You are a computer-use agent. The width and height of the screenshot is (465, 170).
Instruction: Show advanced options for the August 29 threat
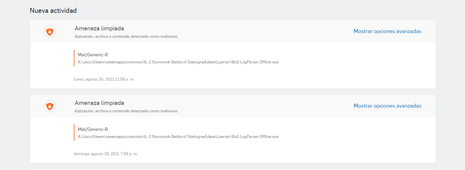(x=387, y=106)
